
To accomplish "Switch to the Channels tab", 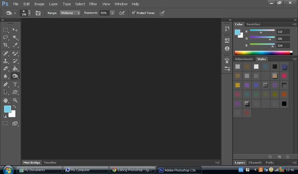I will [255, 162].
